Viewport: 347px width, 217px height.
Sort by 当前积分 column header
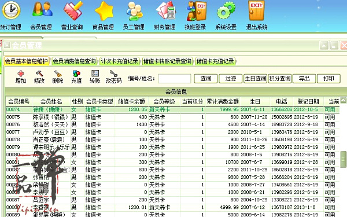[193, 102]
